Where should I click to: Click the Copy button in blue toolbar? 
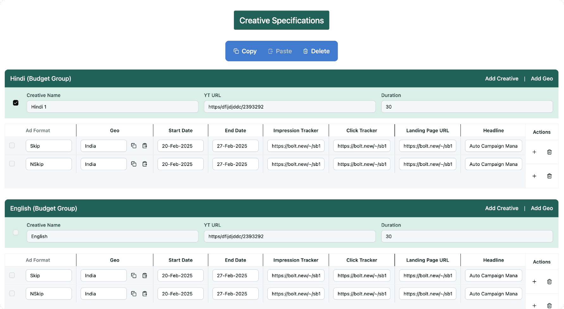click(x=245, y=51)
